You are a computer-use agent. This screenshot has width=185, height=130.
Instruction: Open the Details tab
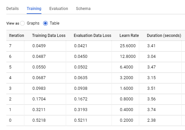point(12,9)
